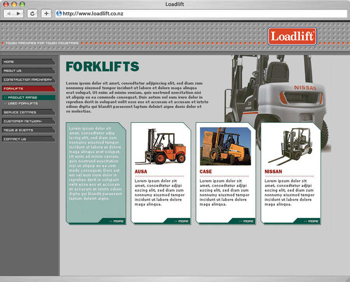Image resolution: width=350 pixels, height=282 pixels.
Task: Click the FORKLIFTS page title
Action: [x=102, y=67]
